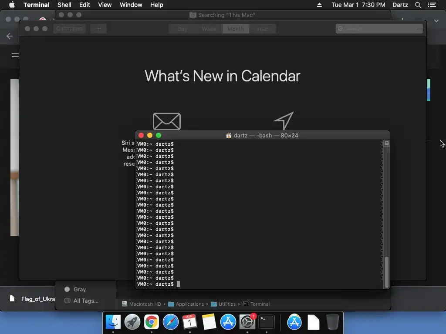446x334 pixels.
Task: Click Applications in Finder path bar
Action: point(186,304)
